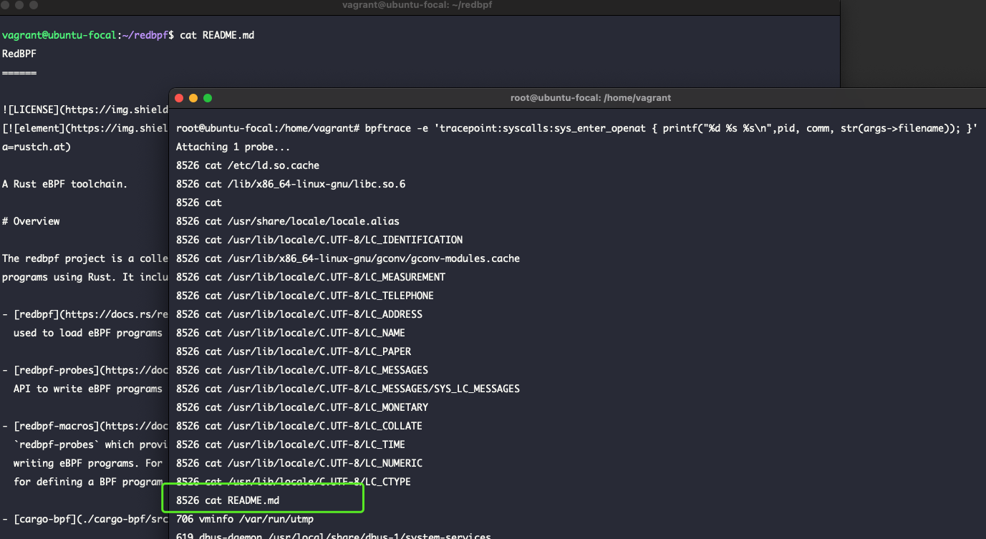Close the front root@ubuntu-focal terminal window

click(179, 98)
